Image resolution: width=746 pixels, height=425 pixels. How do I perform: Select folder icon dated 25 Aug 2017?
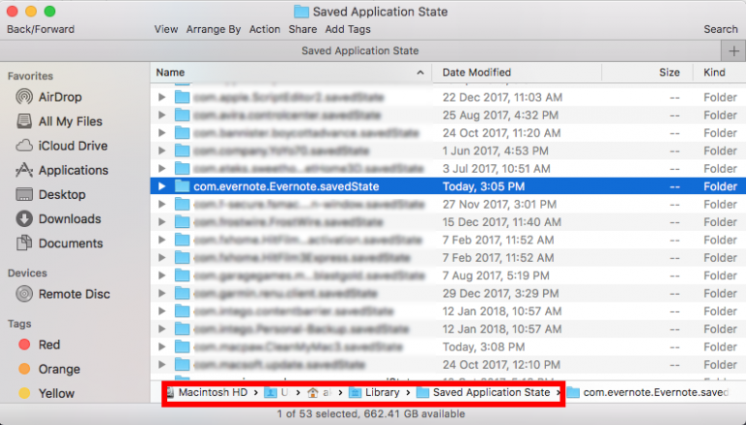click(183, 115)
